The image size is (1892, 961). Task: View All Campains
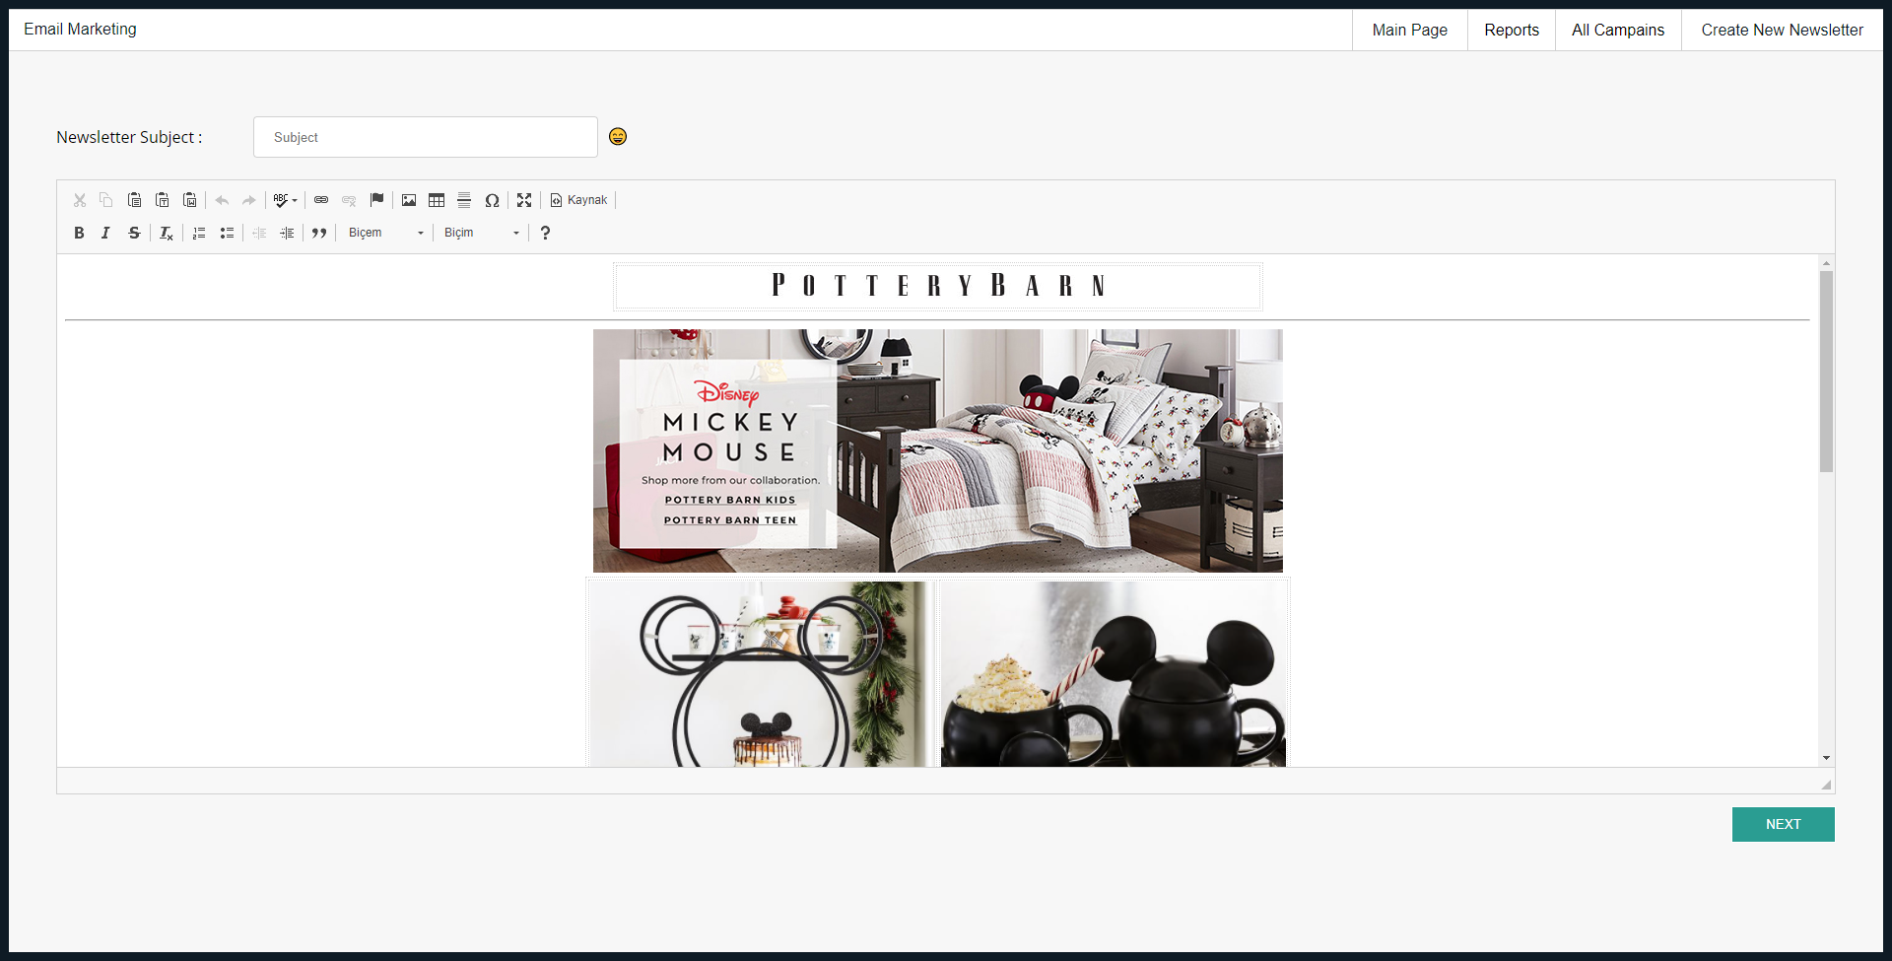tap(1618, 30)
